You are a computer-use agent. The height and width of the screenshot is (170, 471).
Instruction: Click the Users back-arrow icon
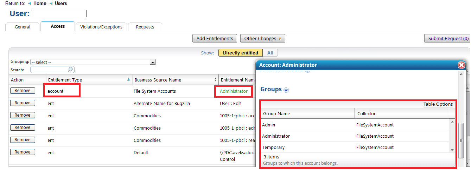click(51, 4)
